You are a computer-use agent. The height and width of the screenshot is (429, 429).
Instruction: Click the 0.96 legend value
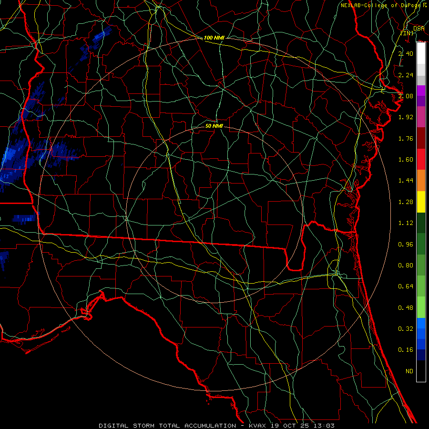click(x=406, y=245)
